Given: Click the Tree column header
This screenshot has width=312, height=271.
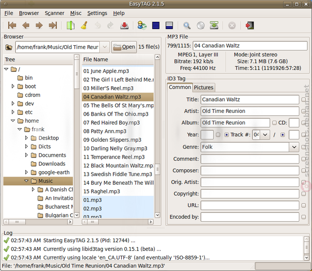Looking at the screenshot, I should point(38,60).
